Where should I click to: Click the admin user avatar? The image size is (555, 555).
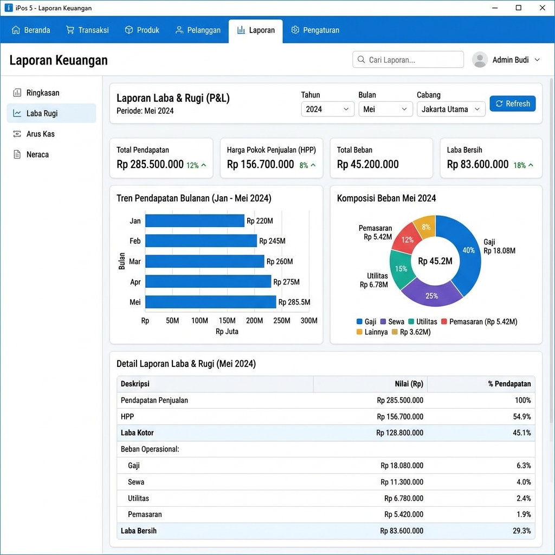480,60
